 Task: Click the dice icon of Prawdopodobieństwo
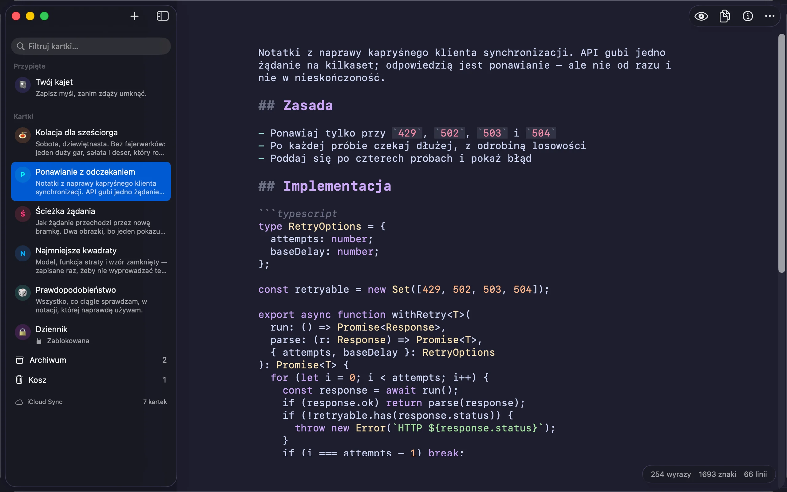point(23,293)
